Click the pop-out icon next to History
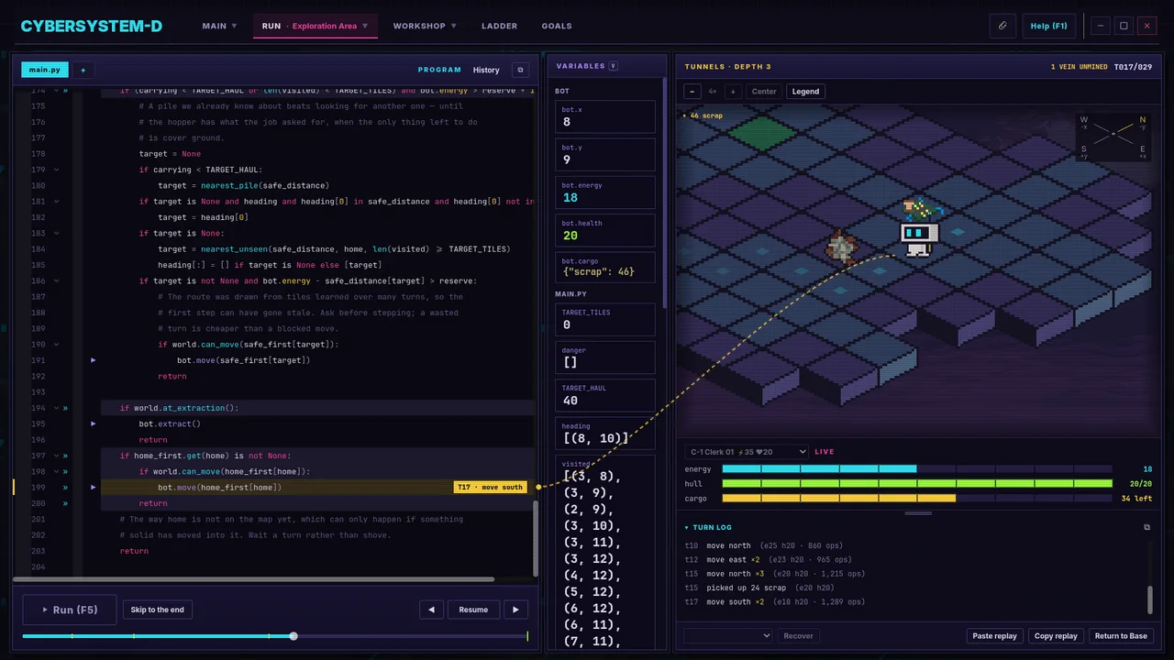This screenshot has height=660, width=1174. pos(520,70)
